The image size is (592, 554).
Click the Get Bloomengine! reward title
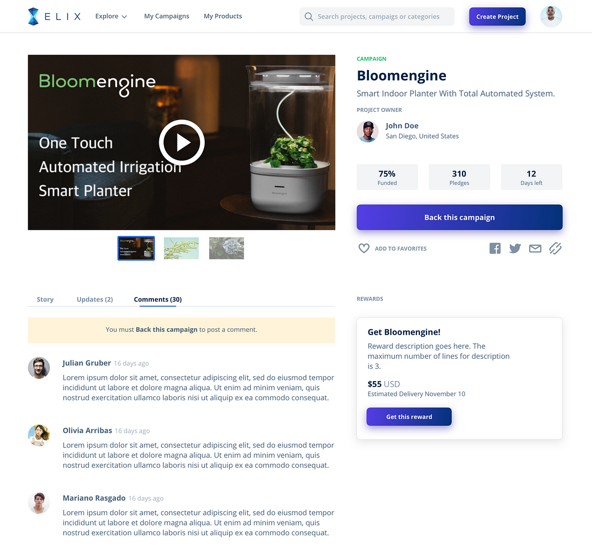(x=404, y=332)
